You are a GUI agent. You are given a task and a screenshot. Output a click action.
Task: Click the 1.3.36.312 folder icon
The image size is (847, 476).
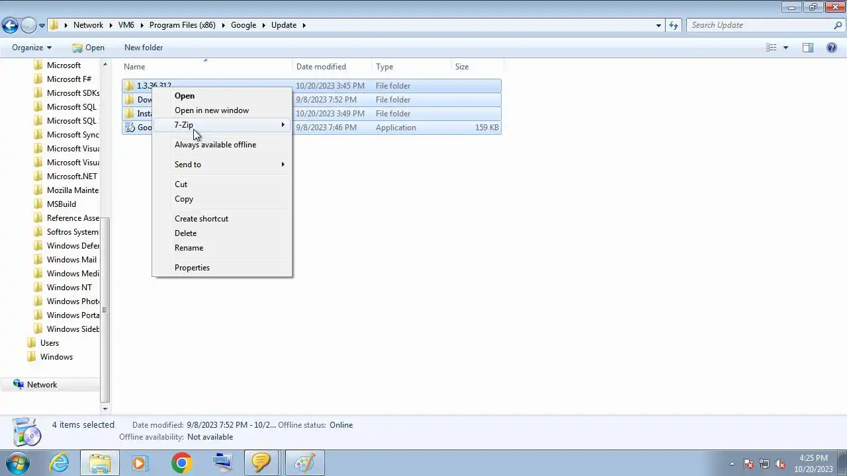[x=130, y=86]
